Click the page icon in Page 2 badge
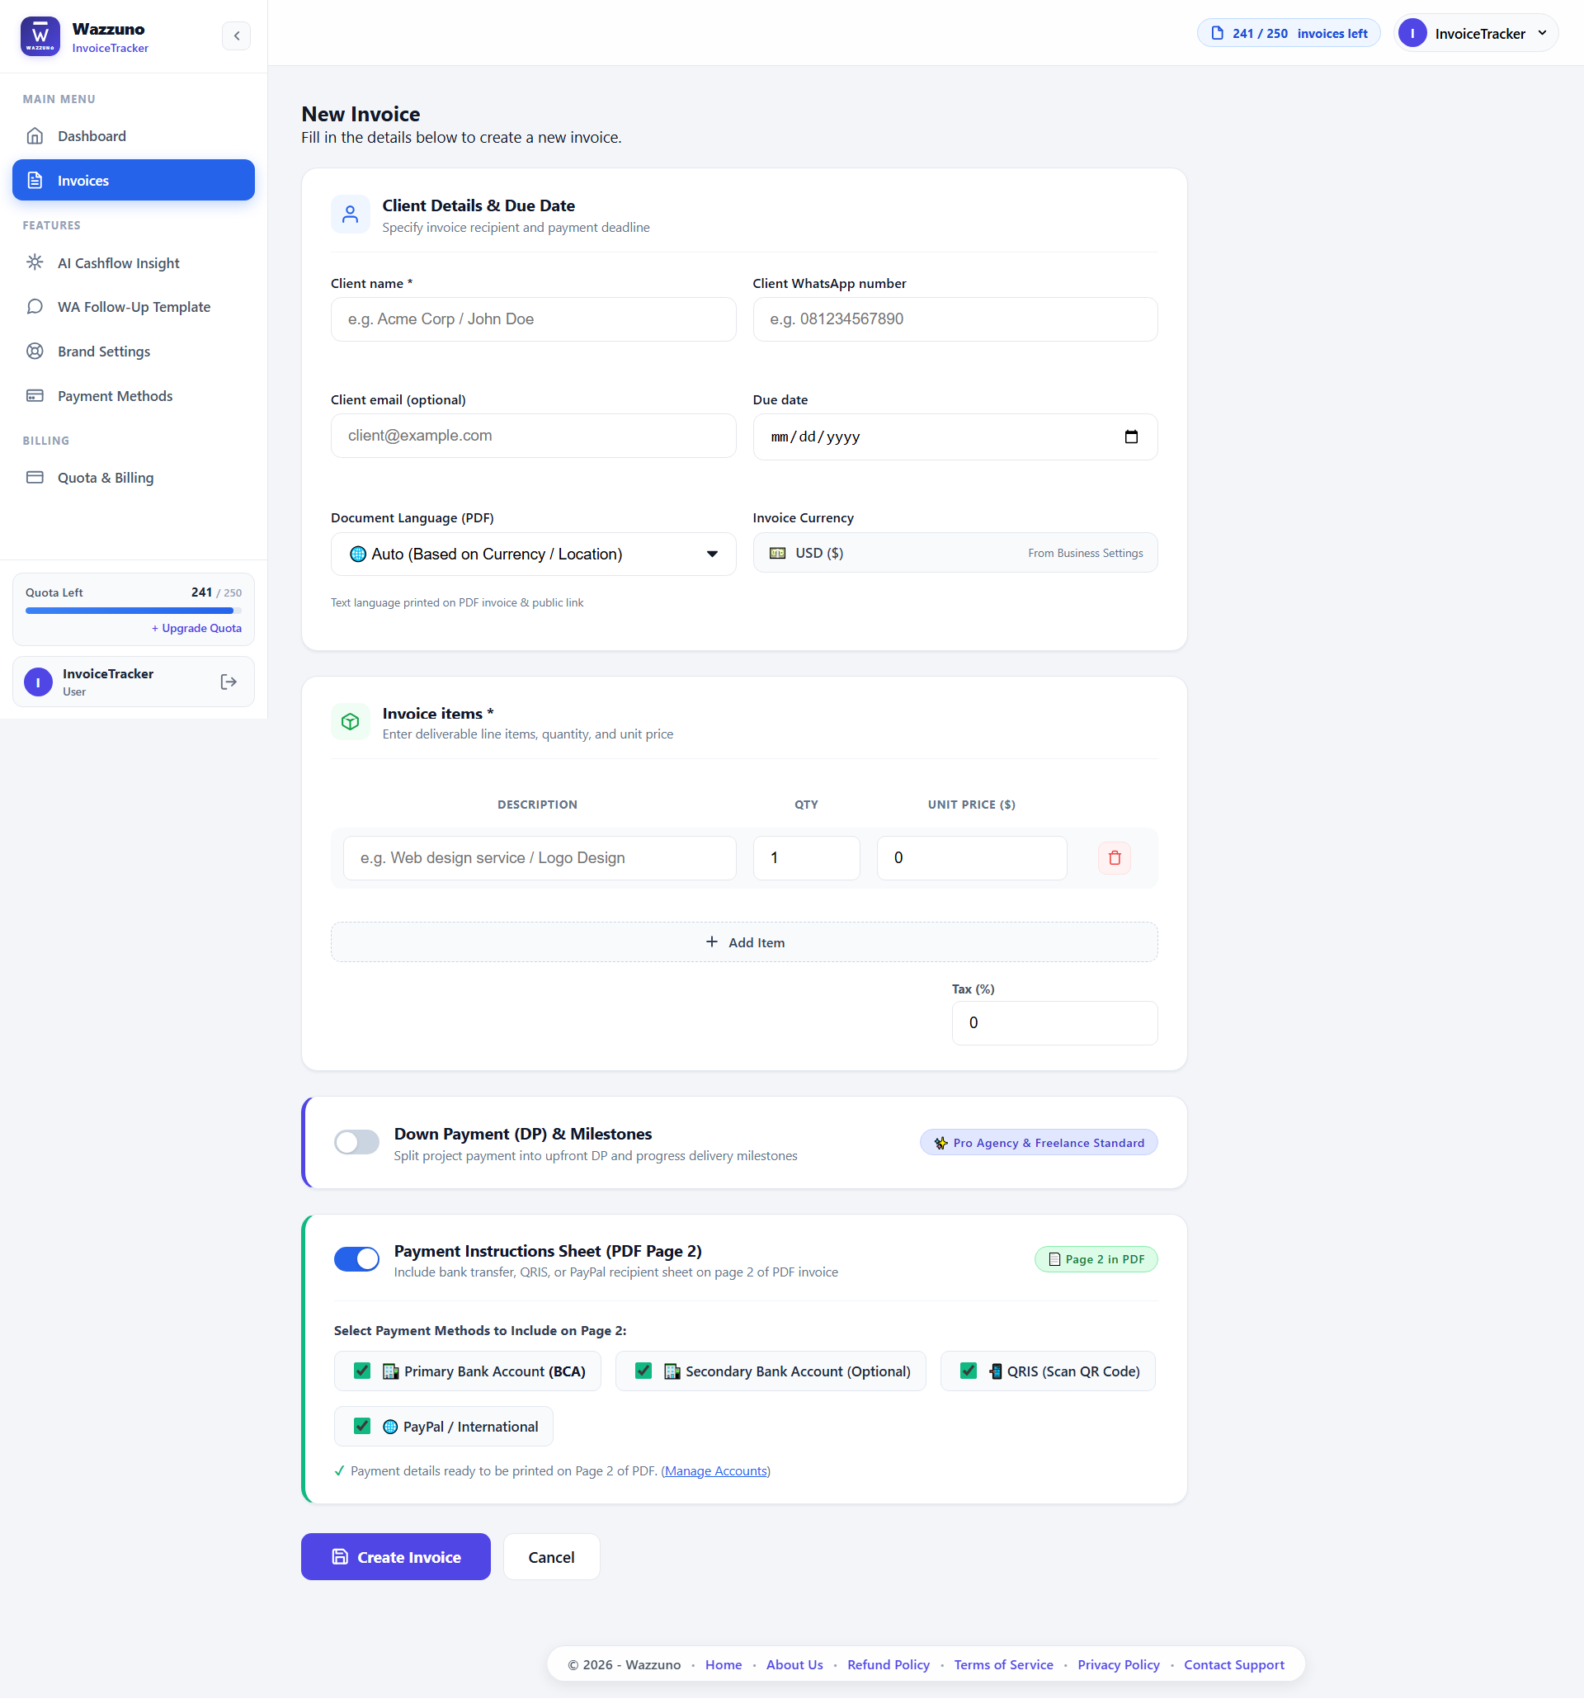The image size is (1584, 1699). [x=1054, y=1259]
